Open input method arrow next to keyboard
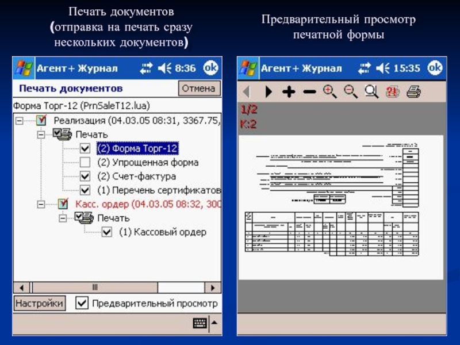Screen dimensions: 460x345 (214, 323)
